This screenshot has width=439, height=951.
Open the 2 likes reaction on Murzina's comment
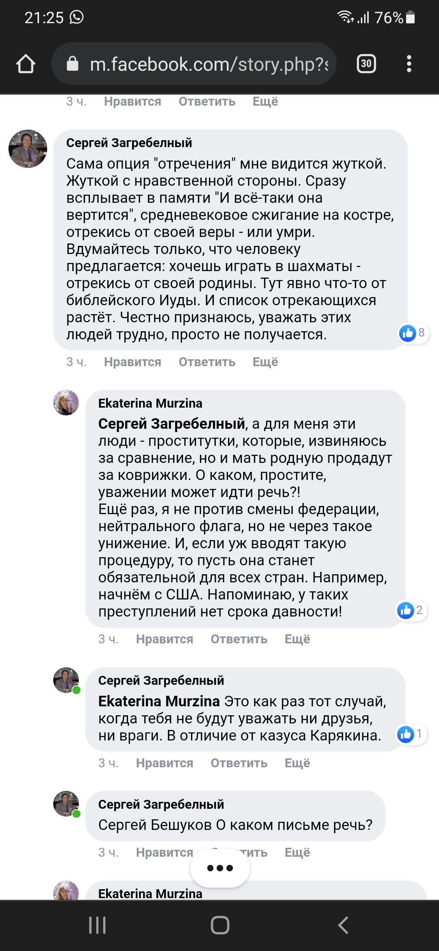point(411,610)
